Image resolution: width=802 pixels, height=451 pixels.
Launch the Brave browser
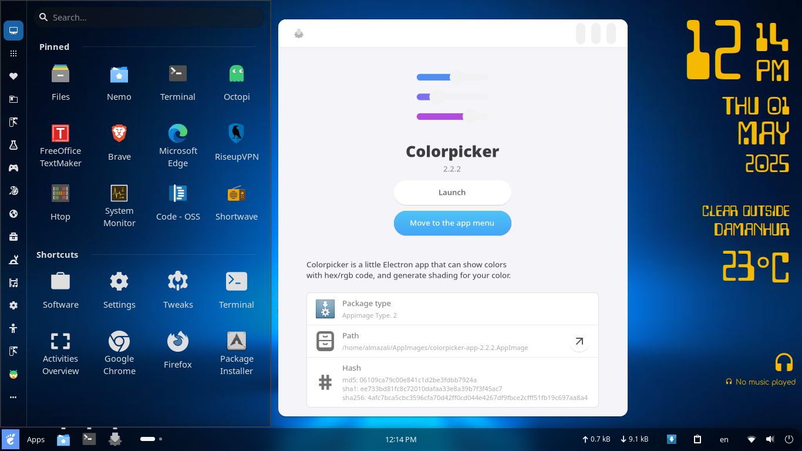(119, 143)
